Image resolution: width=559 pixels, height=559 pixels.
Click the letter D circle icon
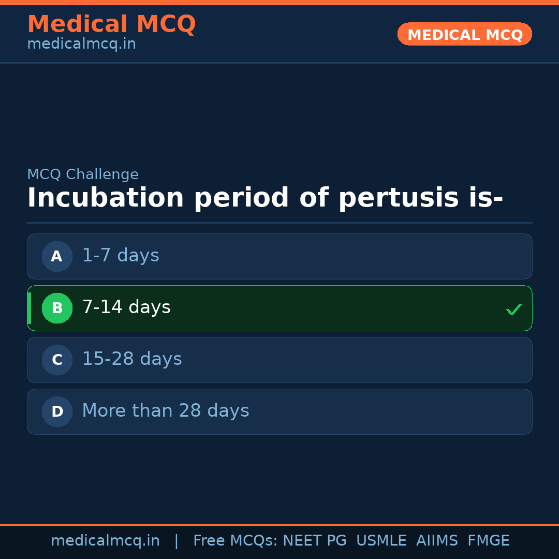(x=57, y=411)
